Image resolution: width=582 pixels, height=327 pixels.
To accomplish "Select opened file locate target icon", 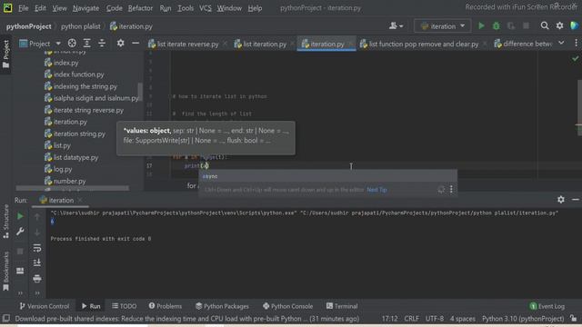I will point(72,44).
